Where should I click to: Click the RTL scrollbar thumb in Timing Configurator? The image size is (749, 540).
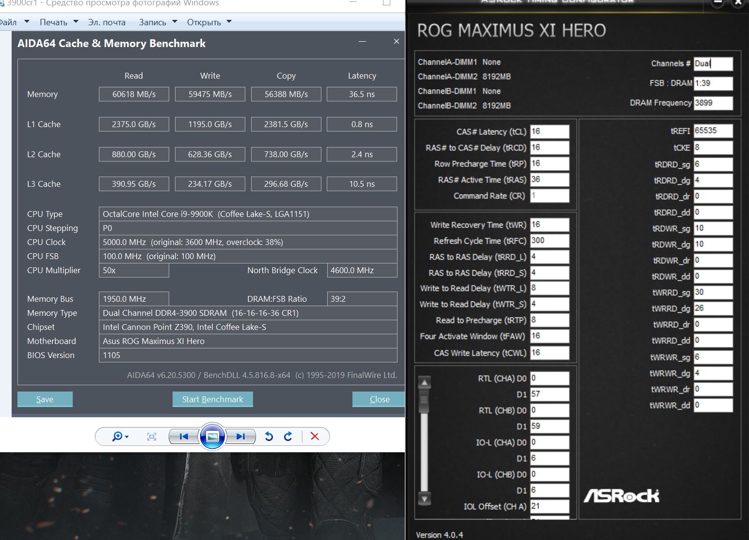(x=425, y=401)
